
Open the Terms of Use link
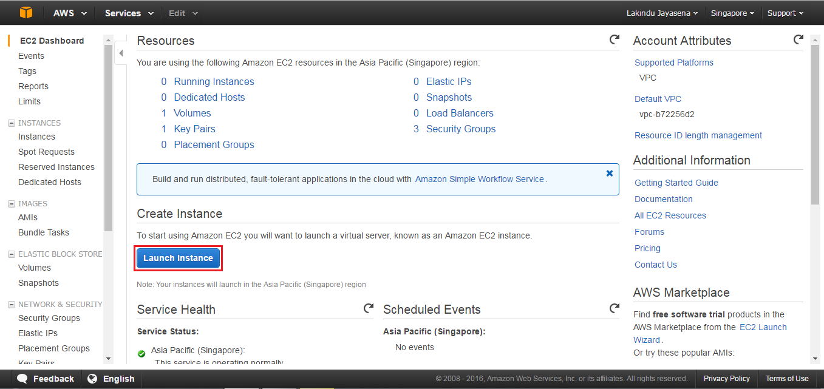click(787, 379)
